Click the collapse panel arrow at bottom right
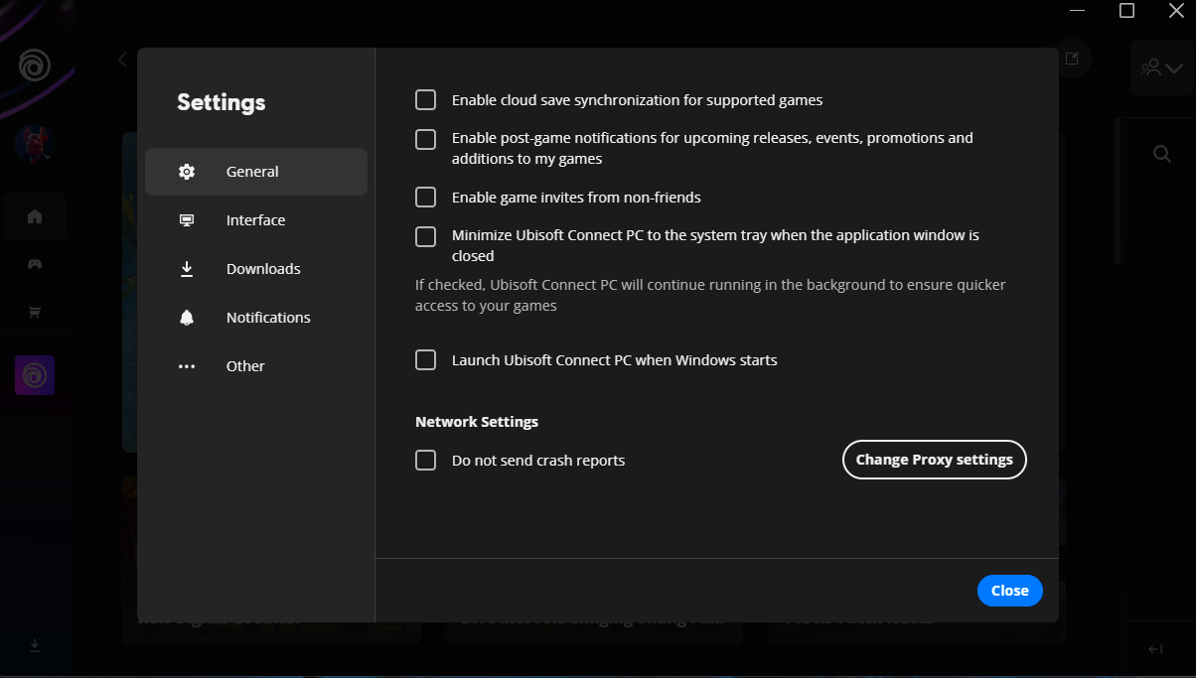The image size is (1196, 678). tap(1155, 649)
